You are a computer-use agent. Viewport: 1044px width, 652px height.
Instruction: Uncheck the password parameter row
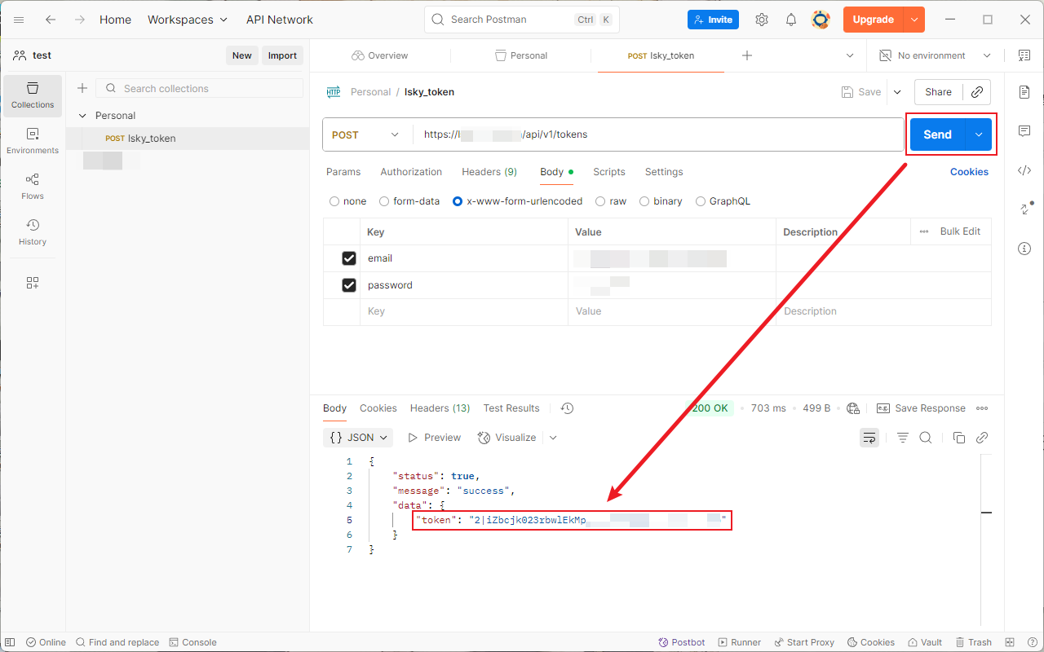349,285
